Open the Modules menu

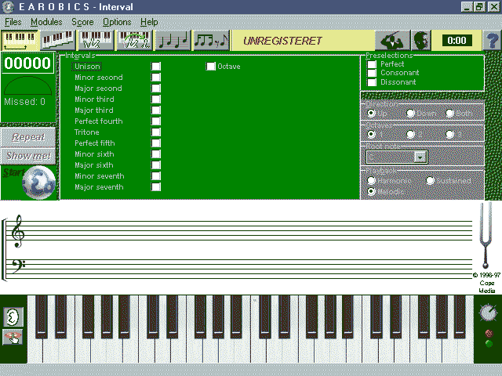coord(46,22)
